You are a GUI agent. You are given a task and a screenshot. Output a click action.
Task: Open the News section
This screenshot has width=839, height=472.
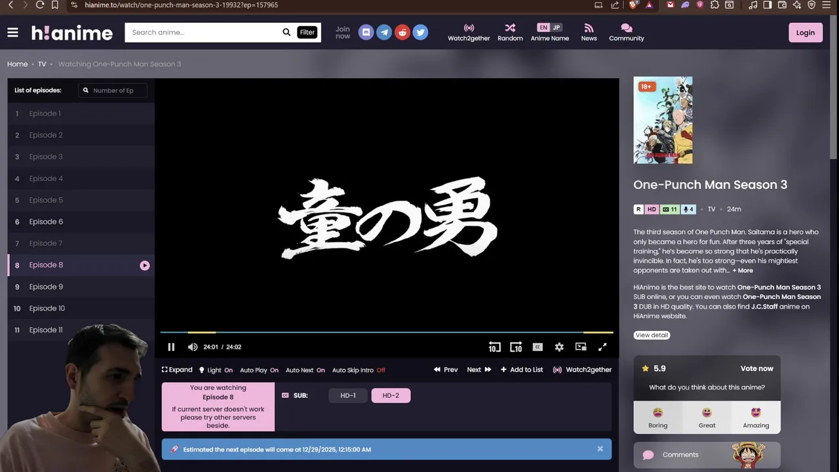(x=589, y=32)
